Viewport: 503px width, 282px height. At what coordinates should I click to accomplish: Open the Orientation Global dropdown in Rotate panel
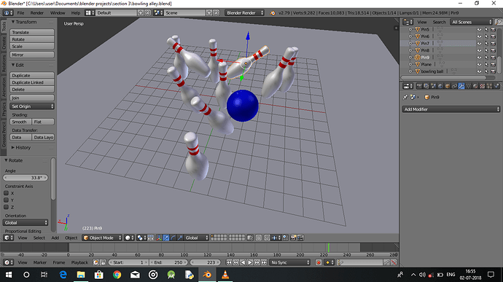click(x=26, y=223)
